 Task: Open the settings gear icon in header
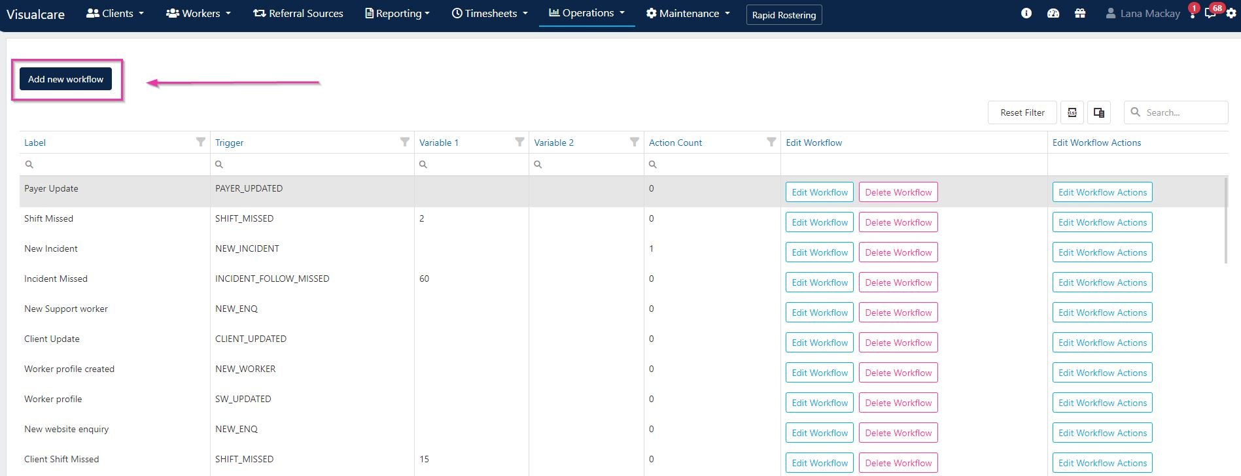click(1231, 13)
